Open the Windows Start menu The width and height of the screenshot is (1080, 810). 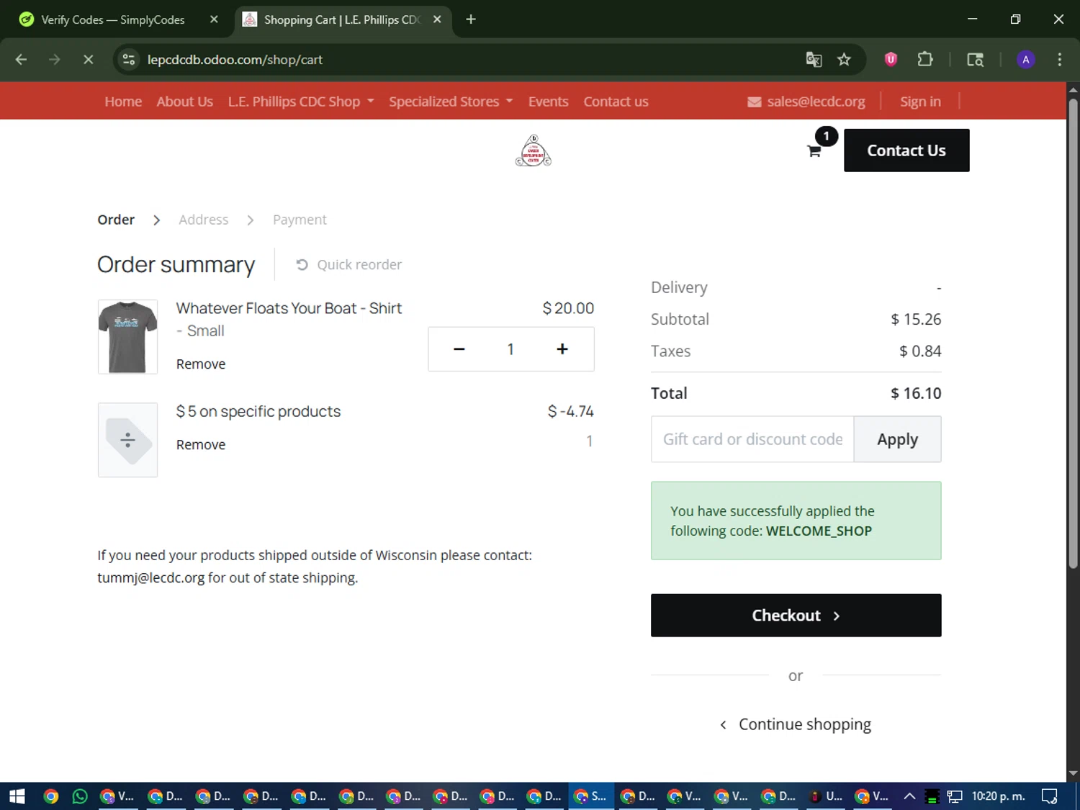17,796
